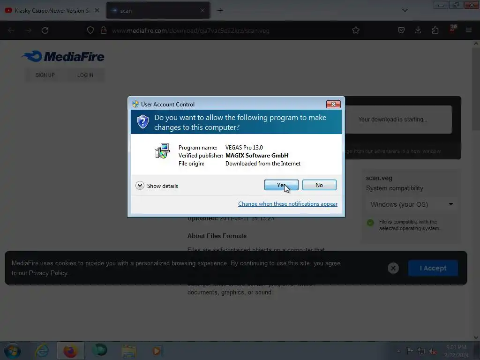Click Firefox icon in taskbar
Viewport: 480px width, 360px height.
(70, 351)
